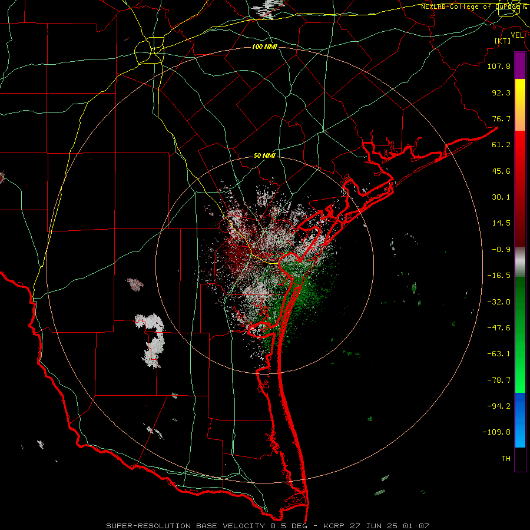530x530 pixels.
Task: Click the -78.7 velocity scale value
Action: pos(499,380)
